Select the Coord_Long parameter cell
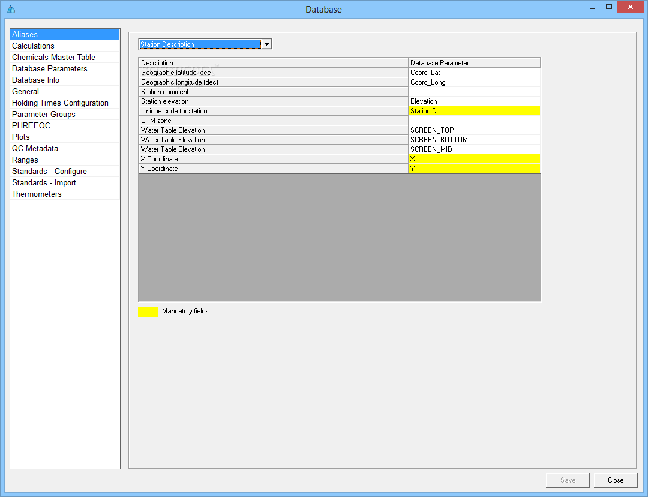The image size is (648, 497). 474,82
